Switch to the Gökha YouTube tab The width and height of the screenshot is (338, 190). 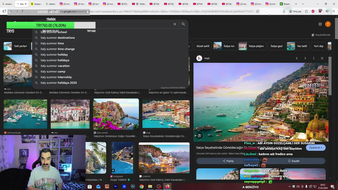[138, 4]
